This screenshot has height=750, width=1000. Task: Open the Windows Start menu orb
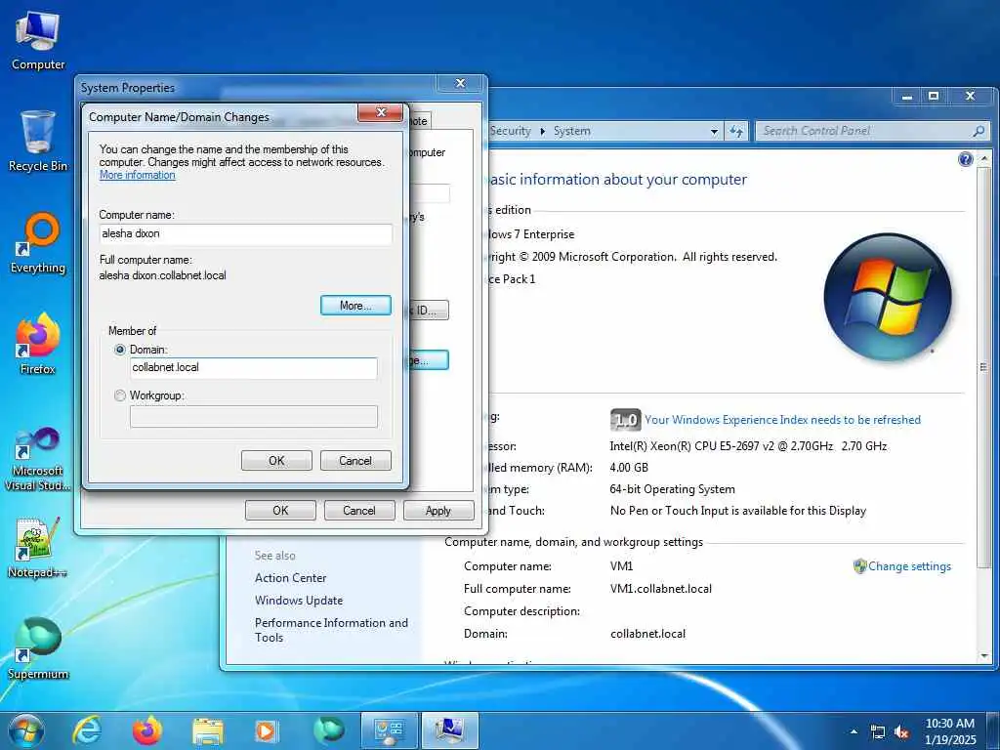click(x=26, y=730)
